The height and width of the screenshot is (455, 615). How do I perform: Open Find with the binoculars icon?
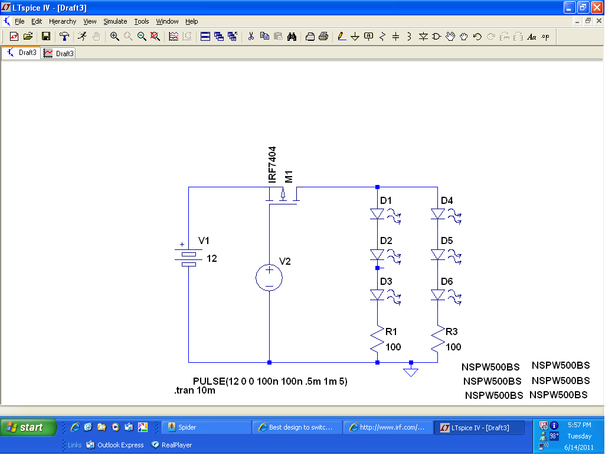(x=292, y=37)
